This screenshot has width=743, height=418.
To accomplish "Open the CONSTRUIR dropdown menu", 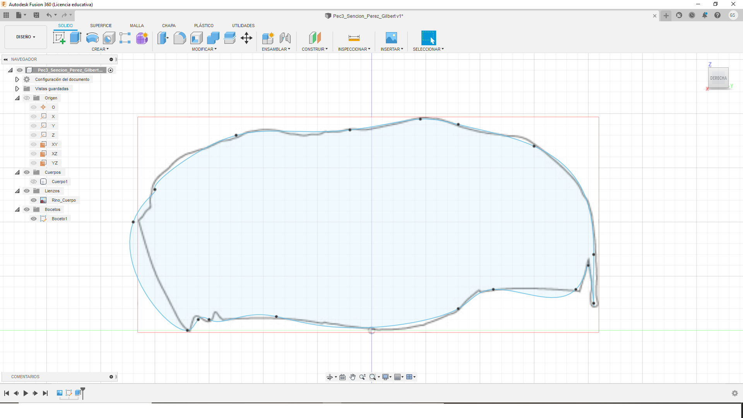I will click(315, 49).
